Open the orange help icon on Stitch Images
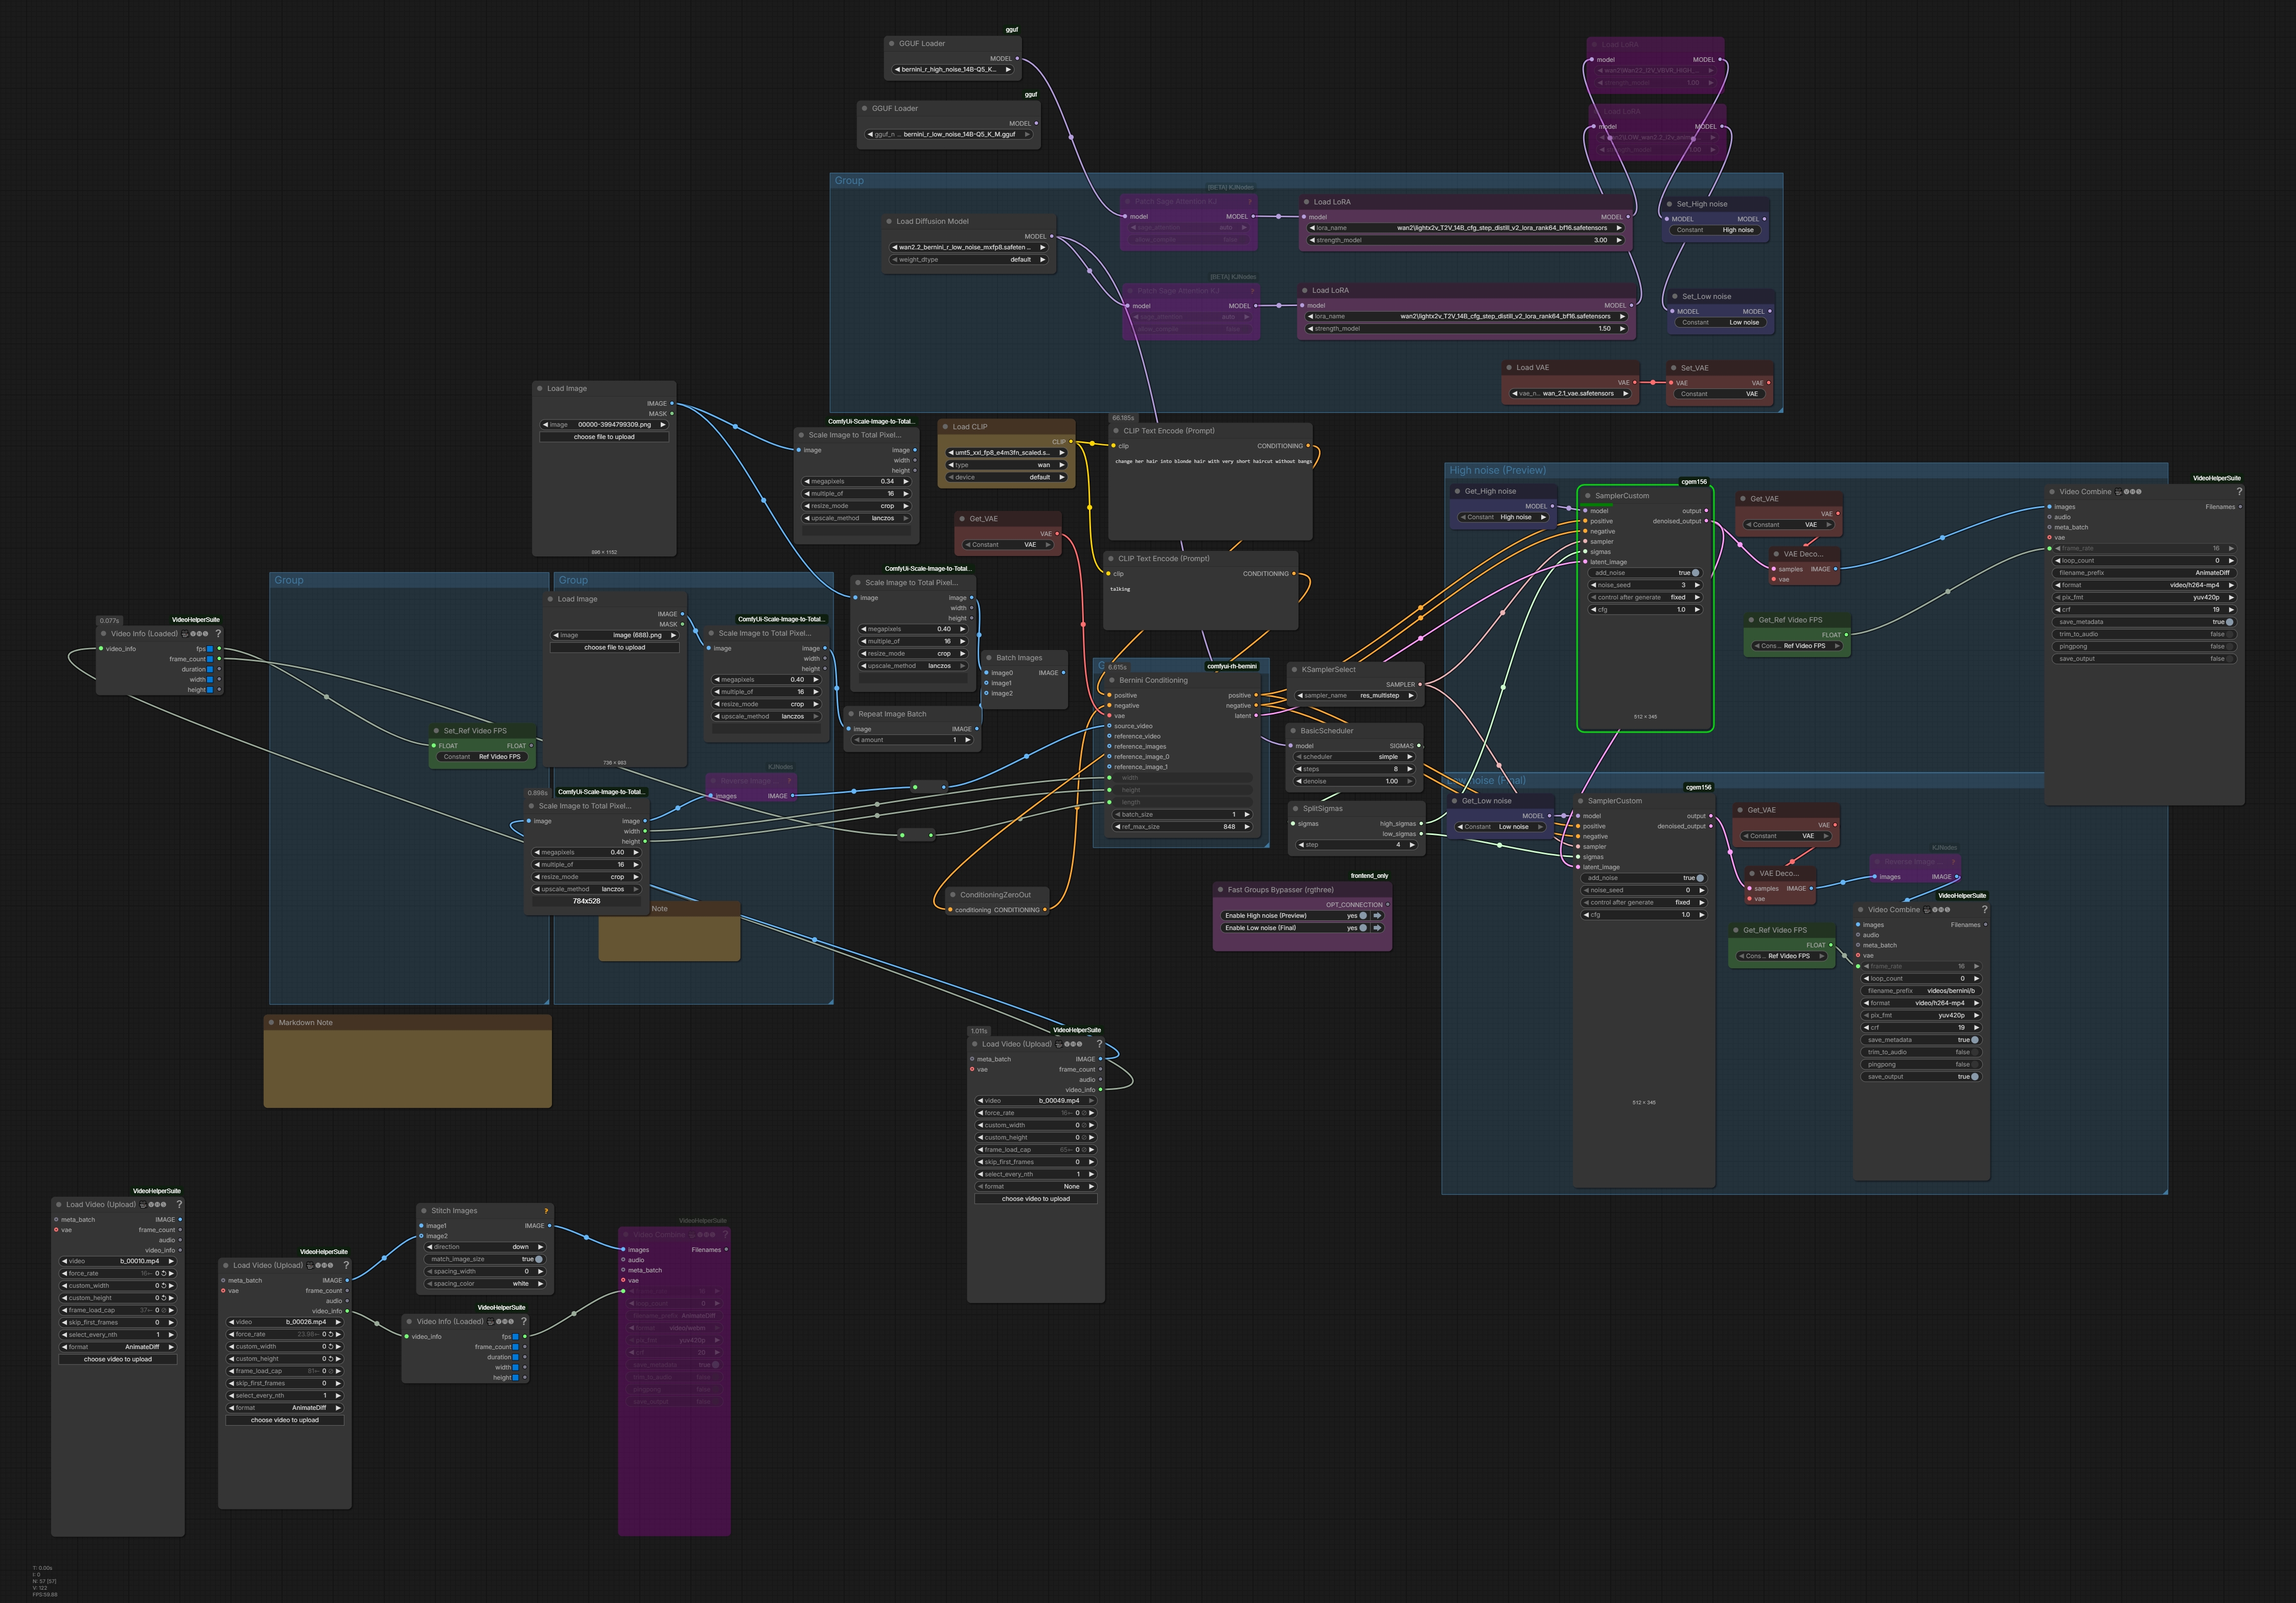Screen dimensions: 2296x1603 coord(546,1211)
